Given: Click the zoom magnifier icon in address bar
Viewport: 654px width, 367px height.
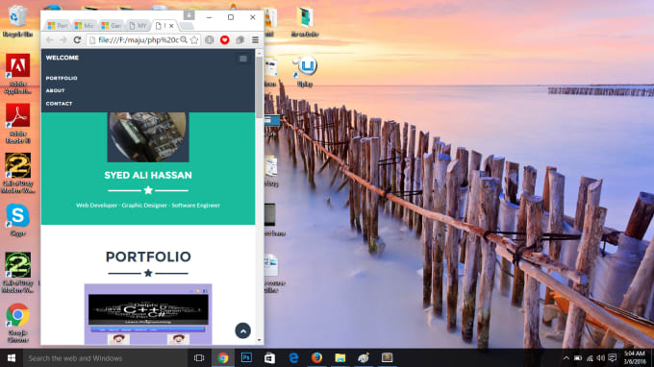Looking at the screenshot, I should pos(184,40).
